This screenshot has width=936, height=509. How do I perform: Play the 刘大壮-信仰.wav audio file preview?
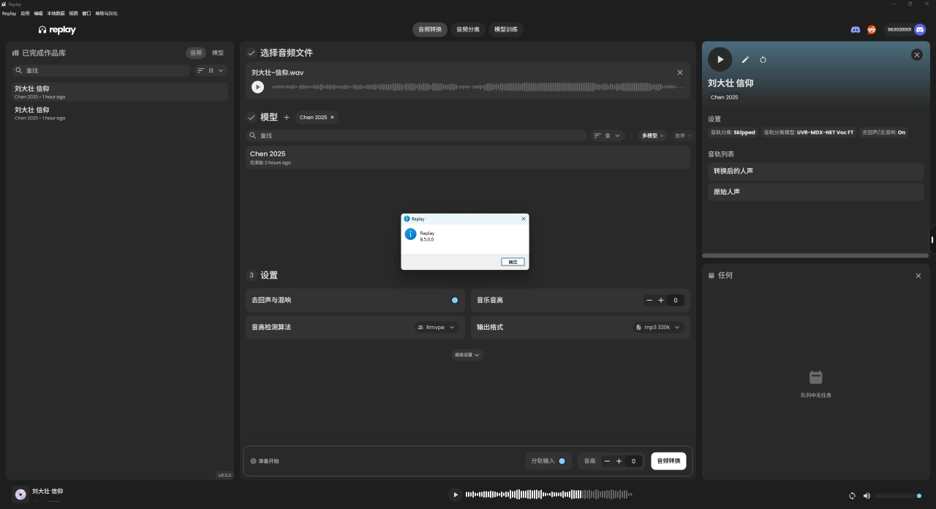click(x=257, y=87)
